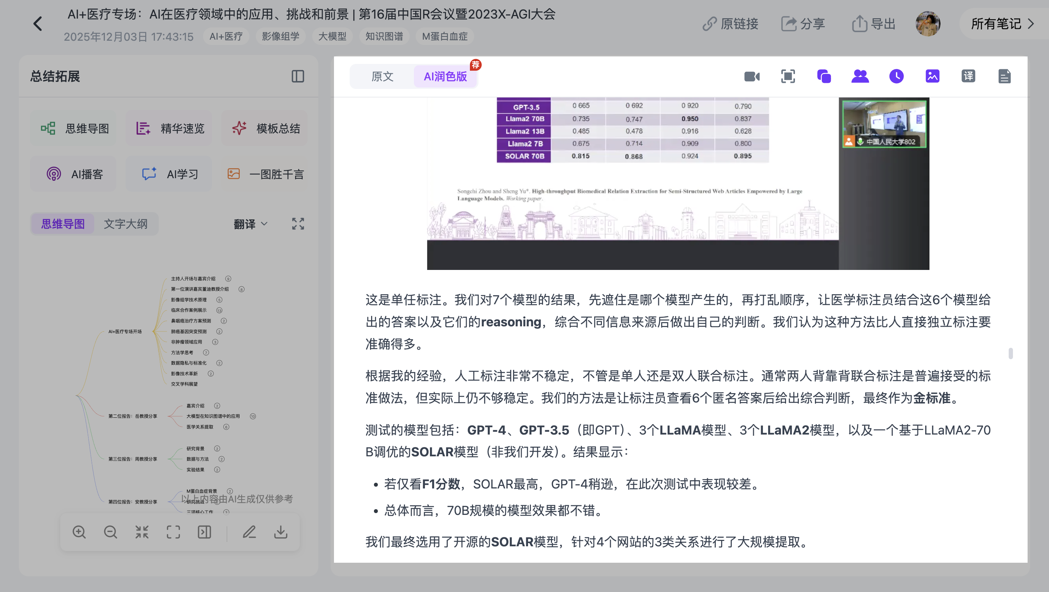The image size is (1049, 592).
Task: Select the 思维导图 tab
Action: point(63,224)
